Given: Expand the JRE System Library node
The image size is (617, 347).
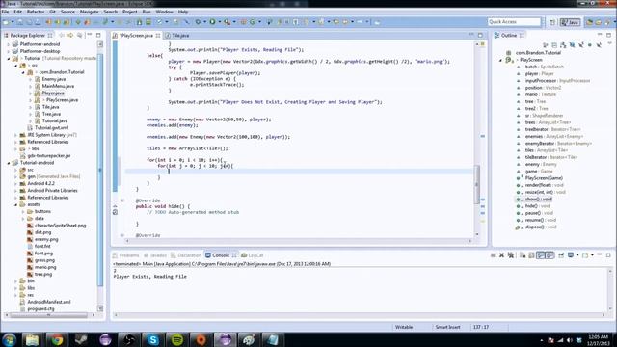Looking at the screenshot, I should tap(15, 135).
